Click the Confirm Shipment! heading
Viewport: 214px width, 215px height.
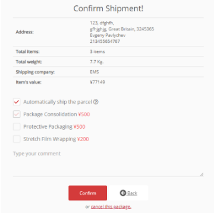108,8
